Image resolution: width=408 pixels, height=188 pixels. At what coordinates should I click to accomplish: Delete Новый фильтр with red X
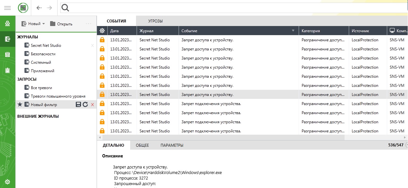[x=92, y=104]
